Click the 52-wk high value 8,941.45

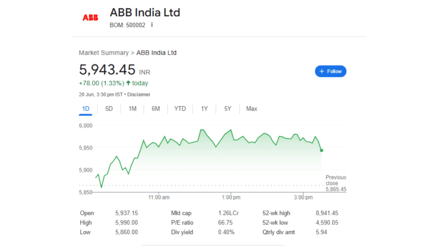pyautogui.click(x=327, y=213)
